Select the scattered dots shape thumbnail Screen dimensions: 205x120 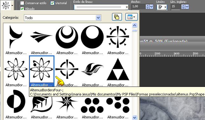(118, 105)
